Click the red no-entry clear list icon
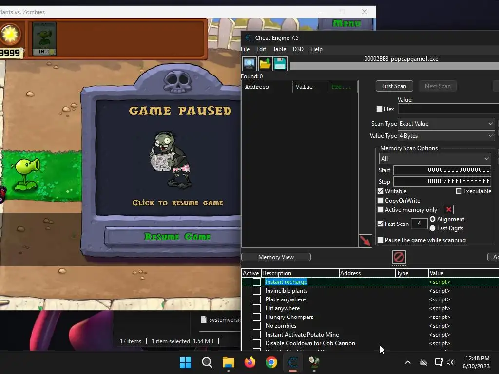The height and width of the screenshot is (374, 499). coord(399,257)
